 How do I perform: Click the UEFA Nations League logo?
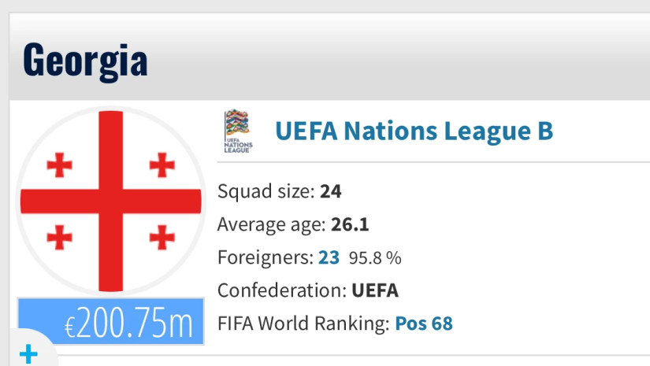(238, 131)
